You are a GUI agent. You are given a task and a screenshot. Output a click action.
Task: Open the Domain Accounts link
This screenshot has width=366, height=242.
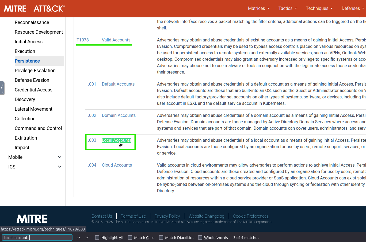pos(119,115)
